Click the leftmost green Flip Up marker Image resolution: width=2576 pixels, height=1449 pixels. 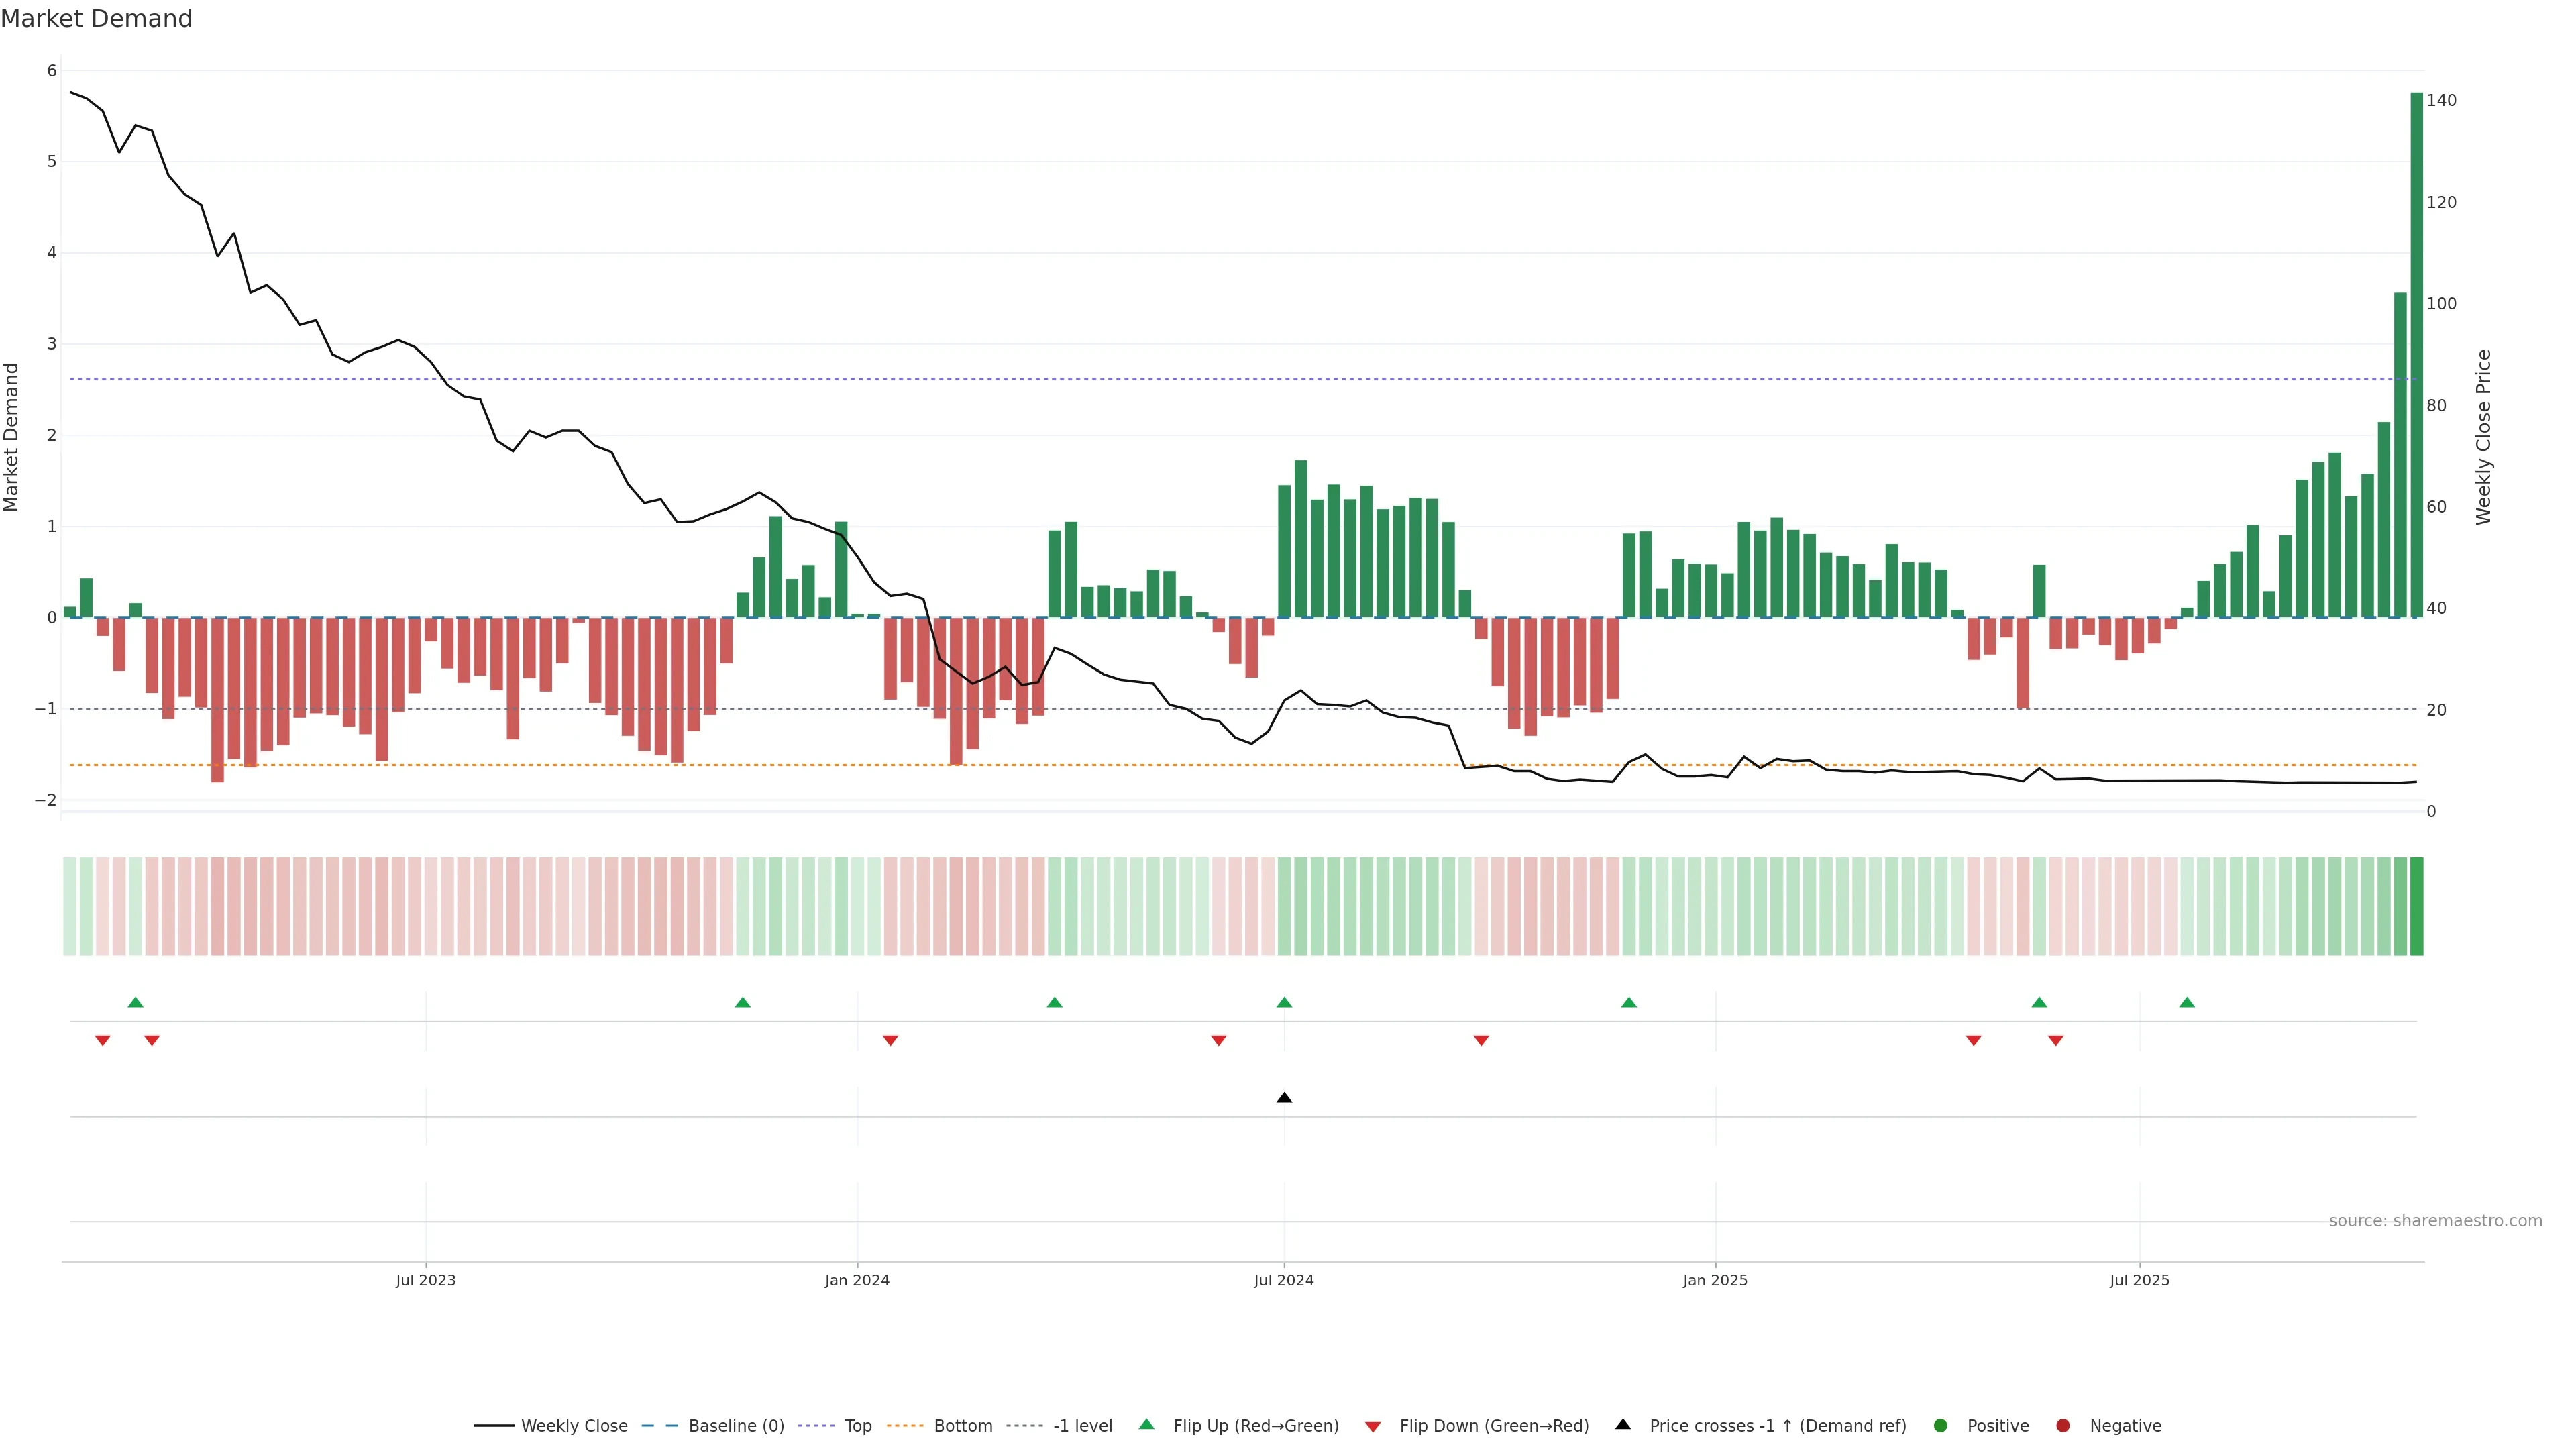136,1002
